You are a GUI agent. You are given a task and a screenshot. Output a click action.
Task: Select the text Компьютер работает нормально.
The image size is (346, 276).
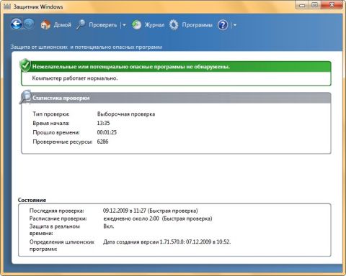click(75, 78)
